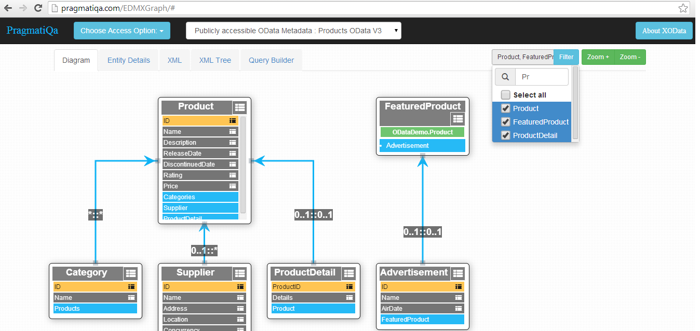Image resolution: width=700 pixels, height=331 pixels.
Task: Open the FeaturedProduct entity's menu icon
Action: 457,118
